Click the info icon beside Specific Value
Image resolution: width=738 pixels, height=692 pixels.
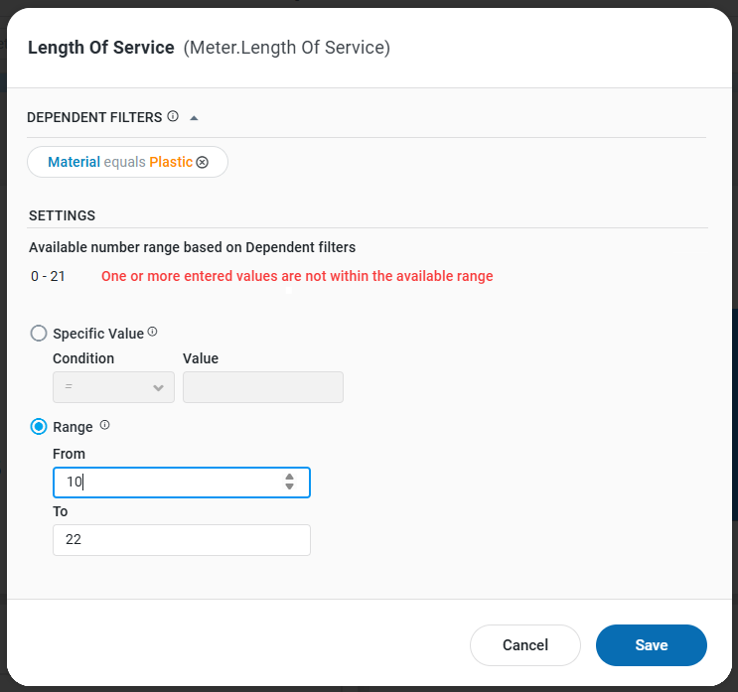pos(153,333)
